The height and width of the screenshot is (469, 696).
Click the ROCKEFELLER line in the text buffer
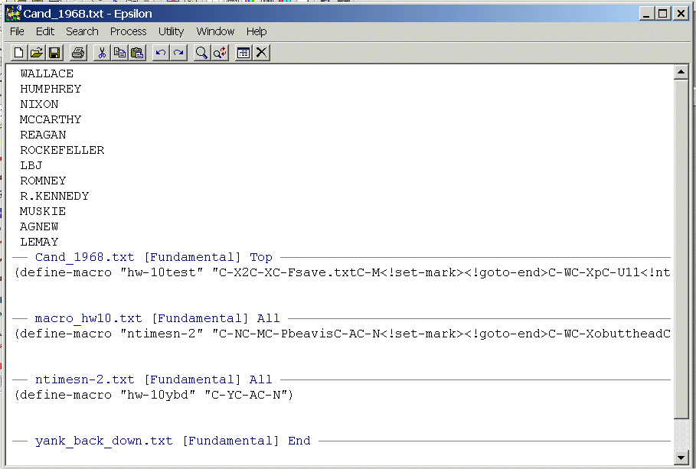pos(62,150)
